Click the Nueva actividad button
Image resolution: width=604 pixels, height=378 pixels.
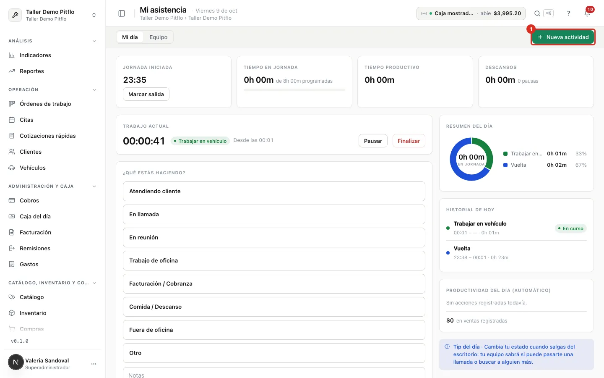[563, 37]
